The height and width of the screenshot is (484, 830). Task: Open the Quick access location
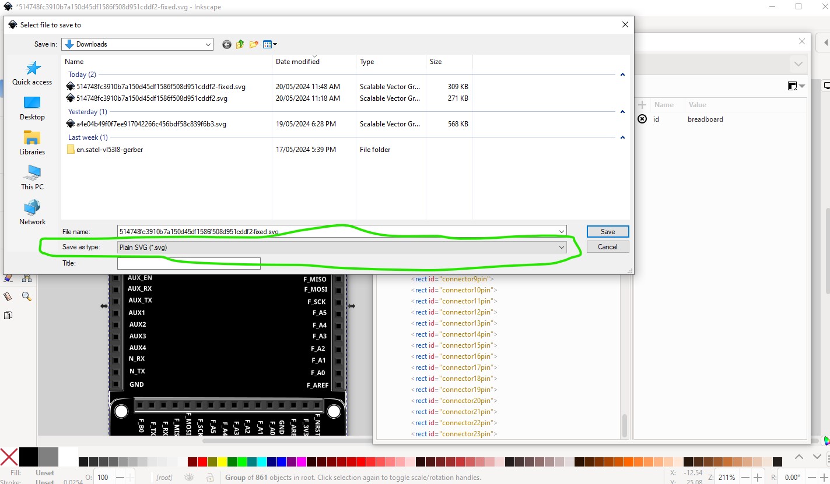point(32,73)
